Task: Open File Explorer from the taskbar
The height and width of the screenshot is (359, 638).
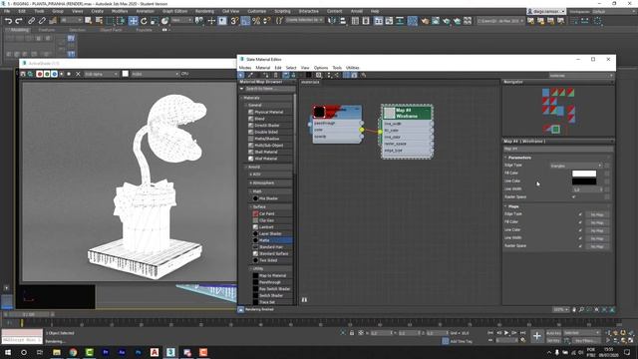Action: (x=57, y=352)
